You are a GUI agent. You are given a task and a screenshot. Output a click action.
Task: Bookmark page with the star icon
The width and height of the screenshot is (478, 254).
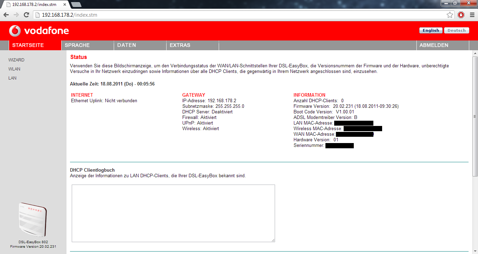pyautogui.click(x=450, y=15)
